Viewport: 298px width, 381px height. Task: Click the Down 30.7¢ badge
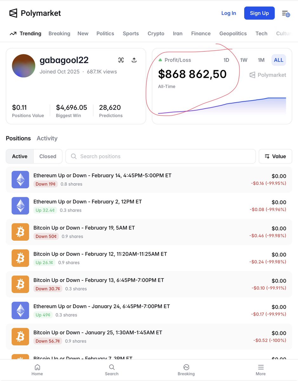(x=48, y=289)
